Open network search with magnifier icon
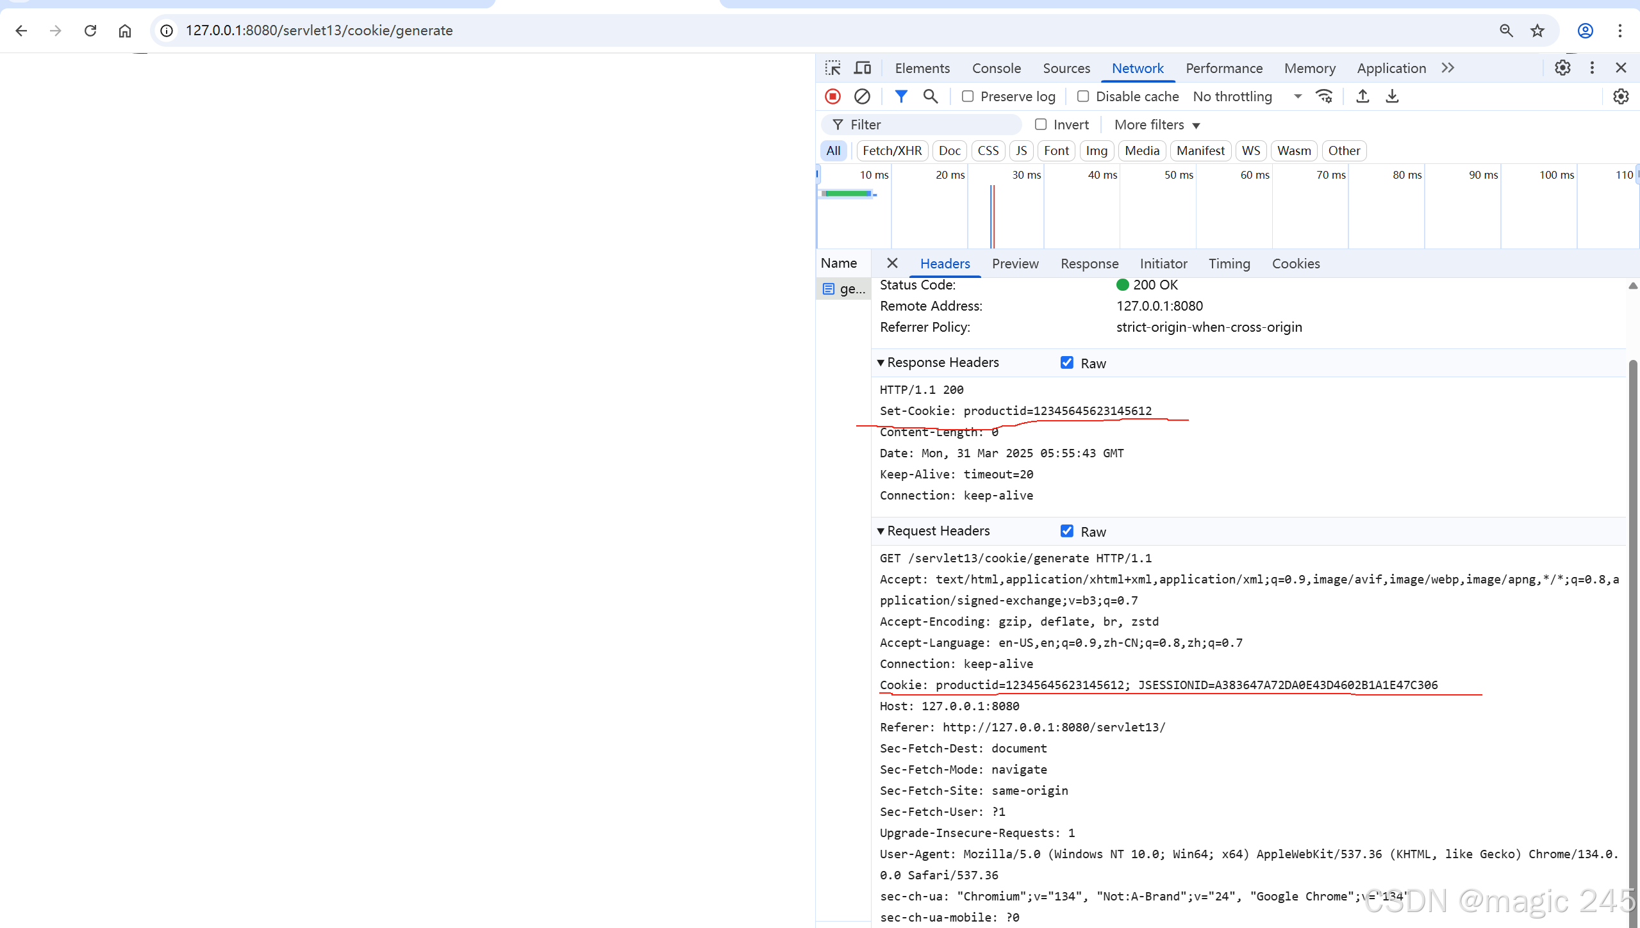Image resolution: width=1640 pixels, height=928 pixels. coord(930,97)
